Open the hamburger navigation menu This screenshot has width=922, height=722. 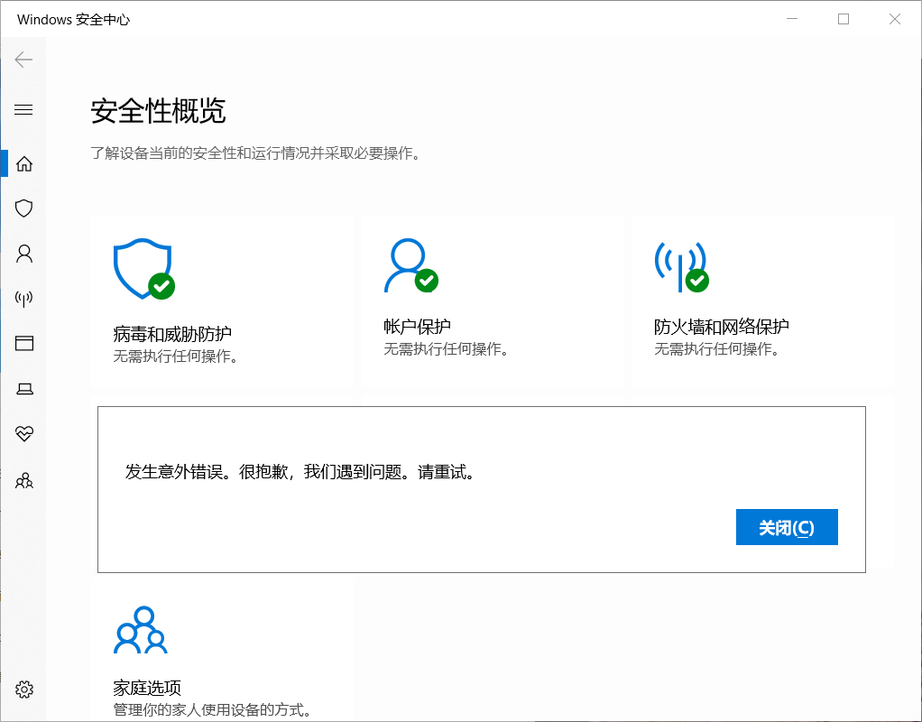[23, 109]
